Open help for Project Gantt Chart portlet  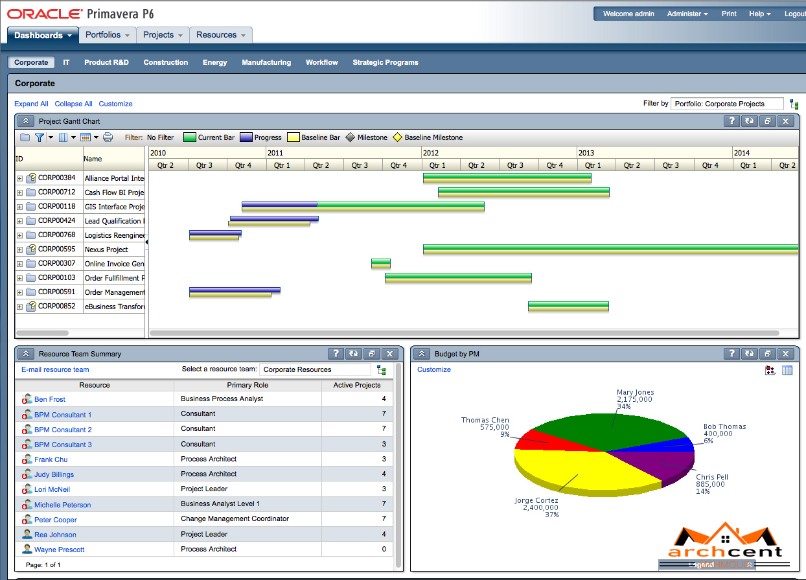coord(731,121)
